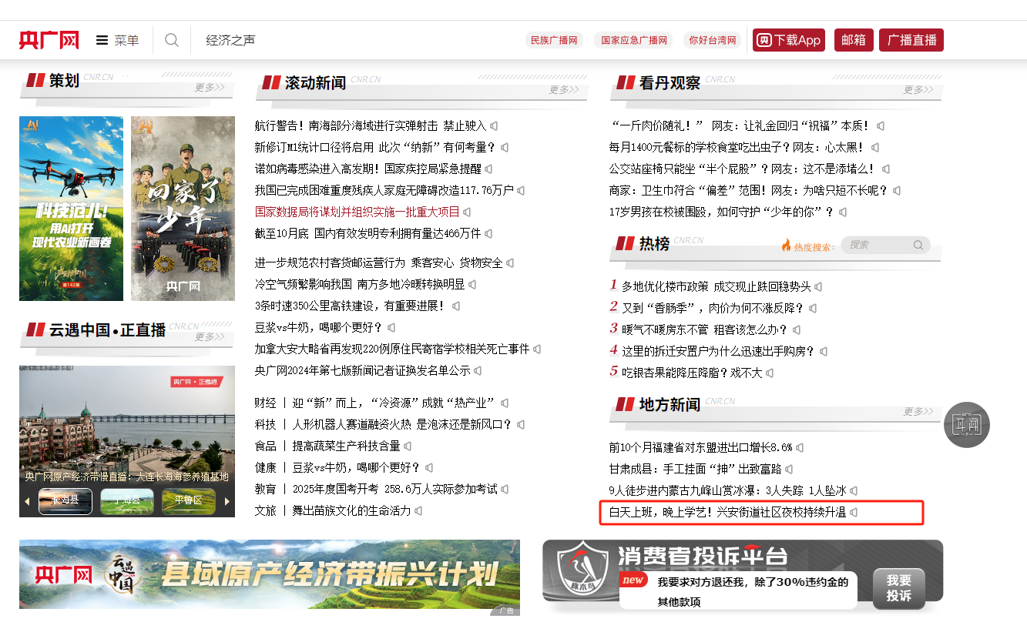Click the 广播直播 button
Screen dimensions: 1027x632
911,40
